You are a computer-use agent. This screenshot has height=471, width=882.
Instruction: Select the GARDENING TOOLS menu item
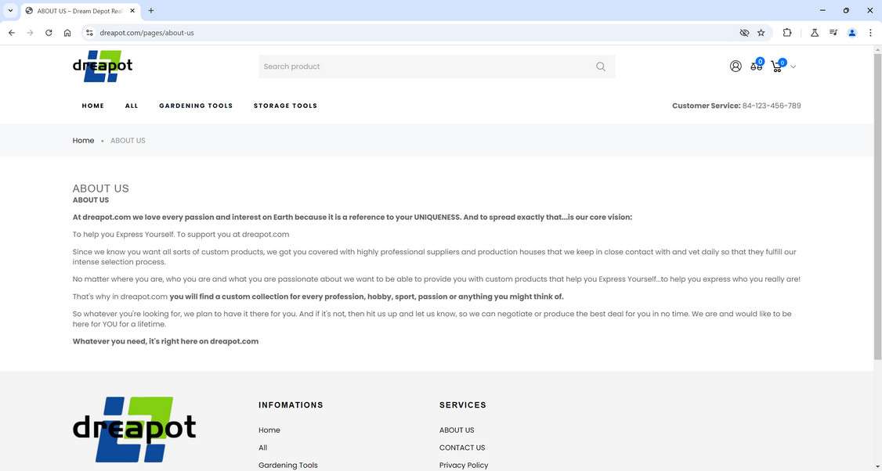(195, 105)
